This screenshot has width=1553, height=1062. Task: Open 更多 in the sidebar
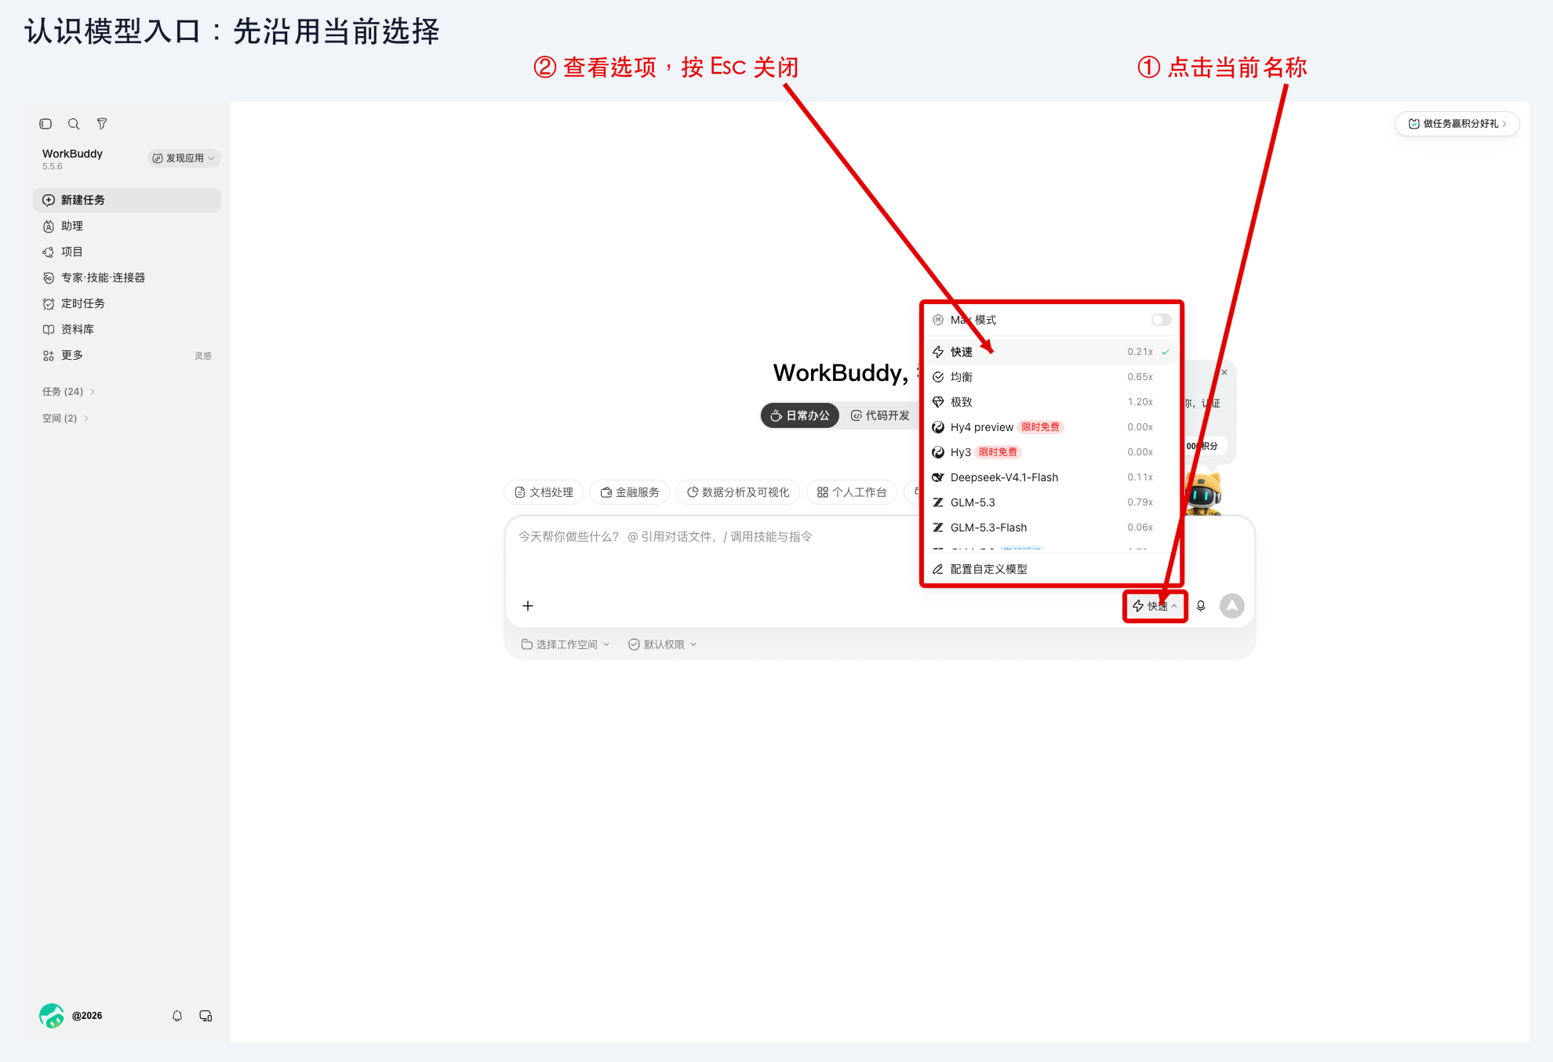(x=127, y=355)
